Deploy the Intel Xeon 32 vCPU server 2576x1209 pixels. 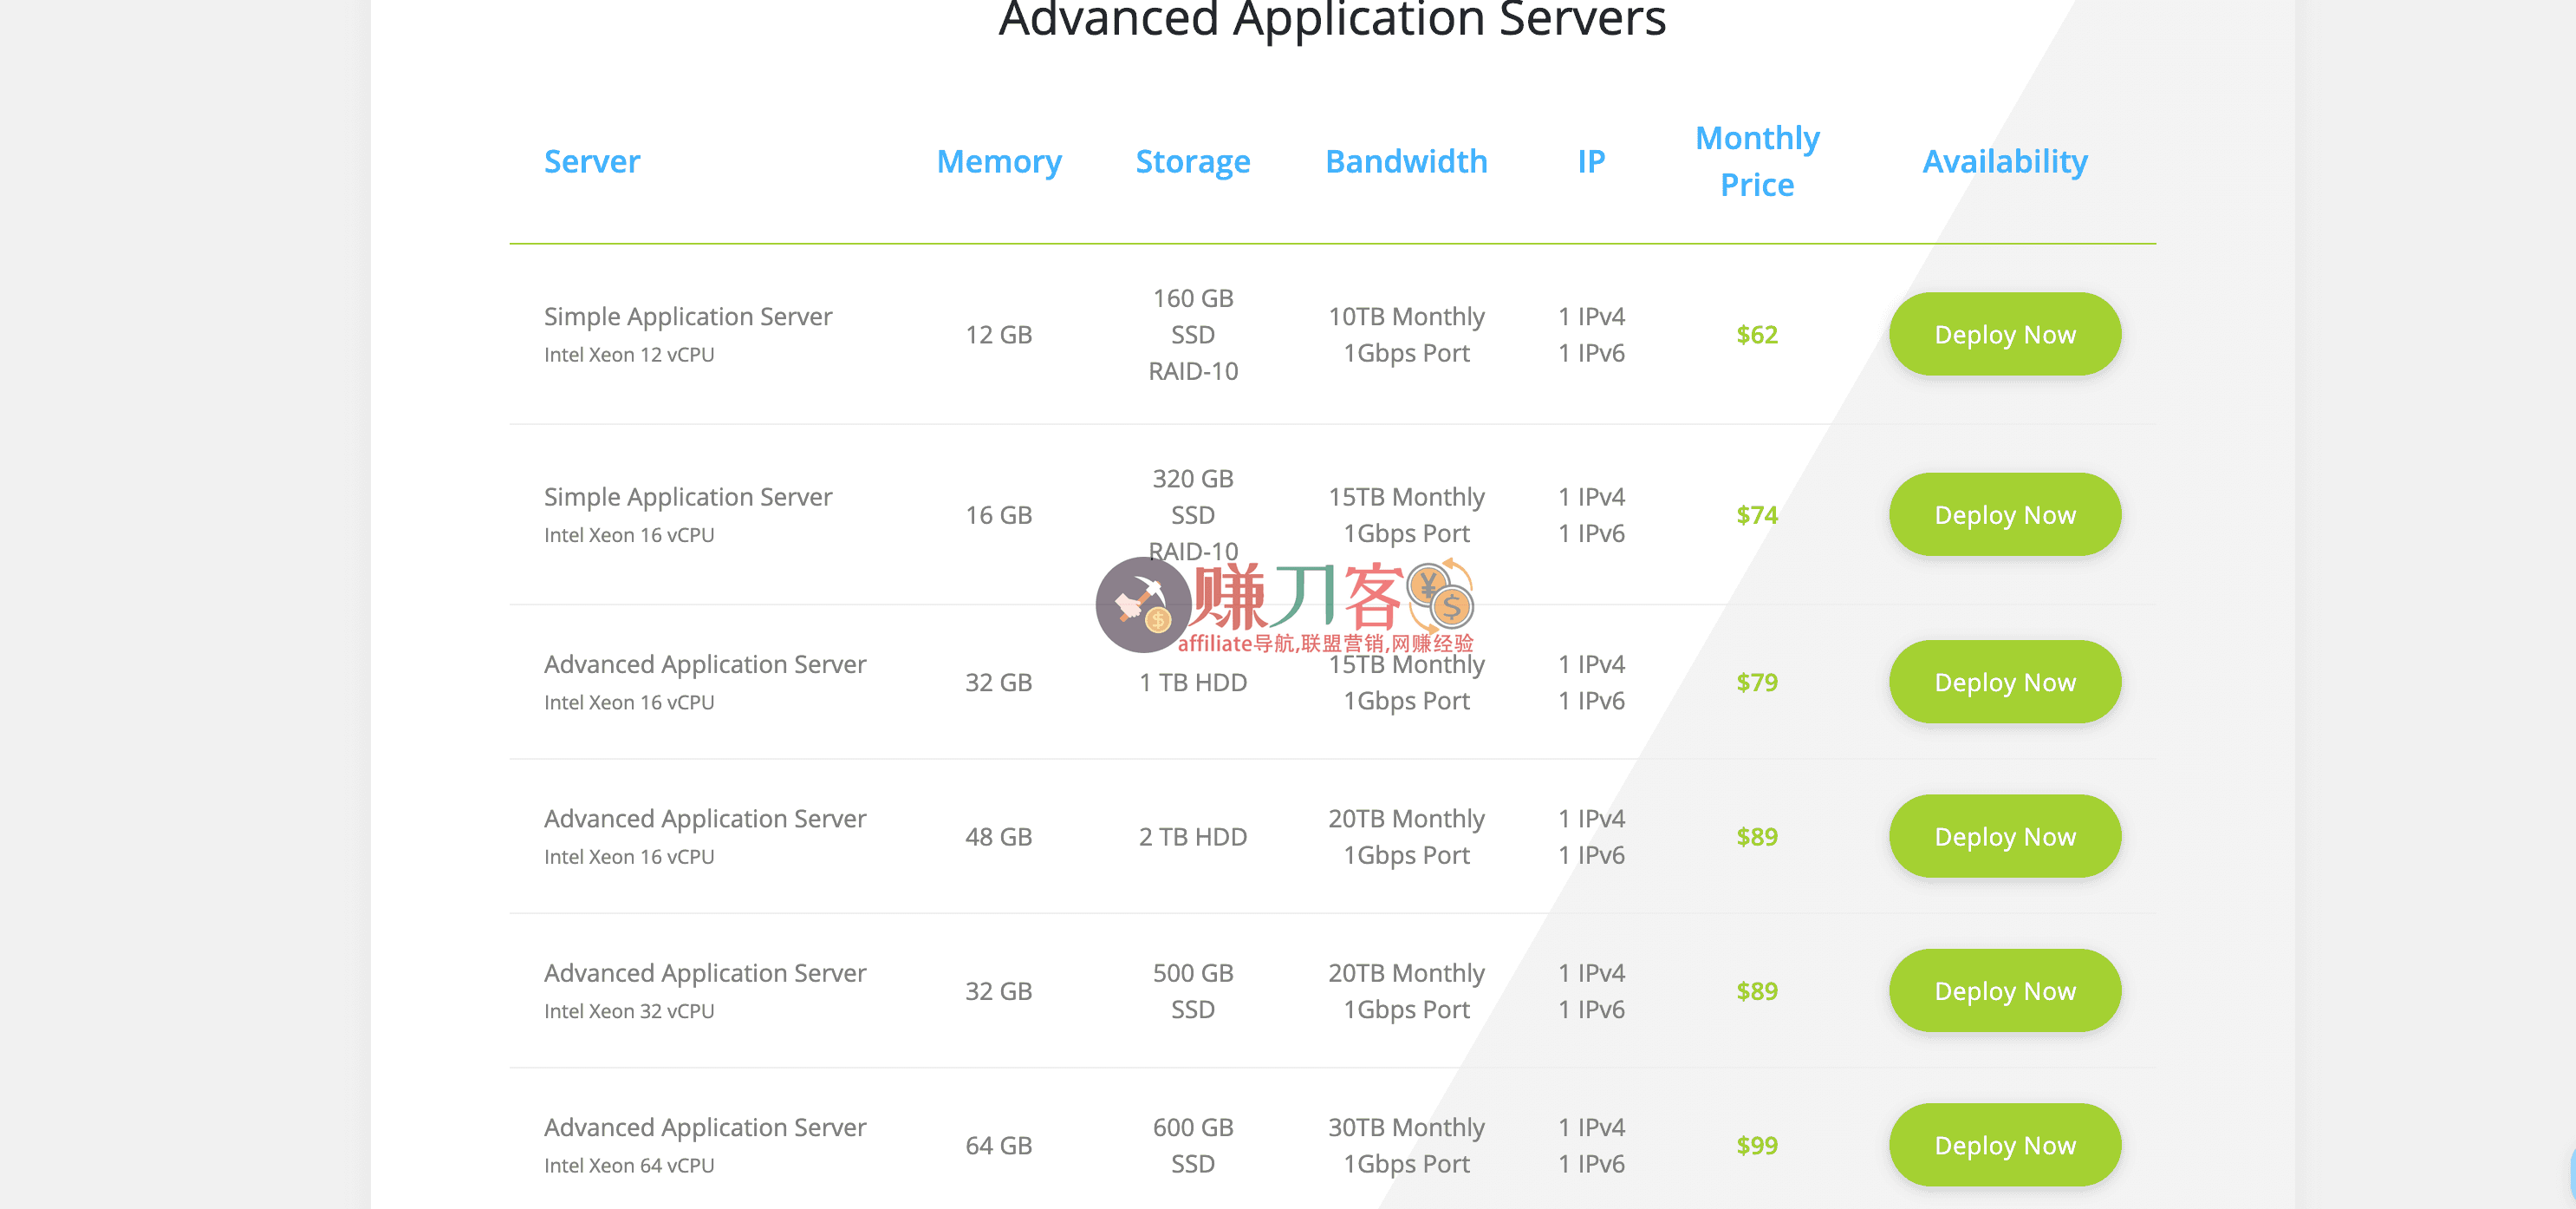point(2004,990)
